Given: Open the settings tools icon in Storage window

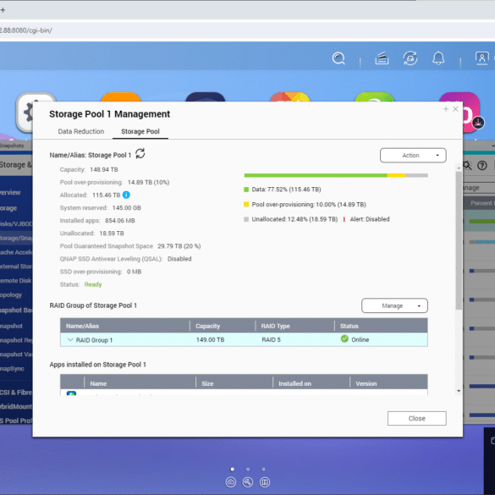Looking at the screenshot, I should pyautogui.click(x=467, y=165).
